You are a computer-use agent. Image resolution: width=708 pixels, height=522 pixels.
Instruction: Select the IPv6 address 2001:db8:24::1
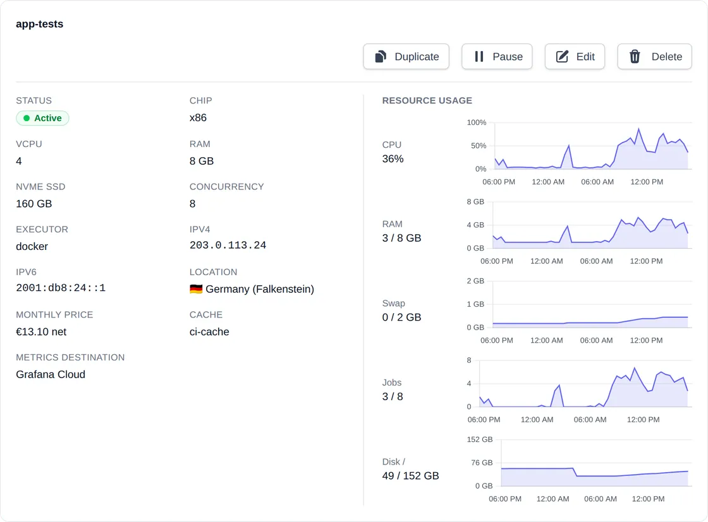point(61,288)
